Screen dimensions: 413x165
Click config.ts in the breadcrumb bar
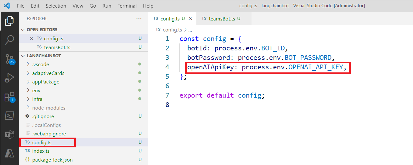click(172, 30)
